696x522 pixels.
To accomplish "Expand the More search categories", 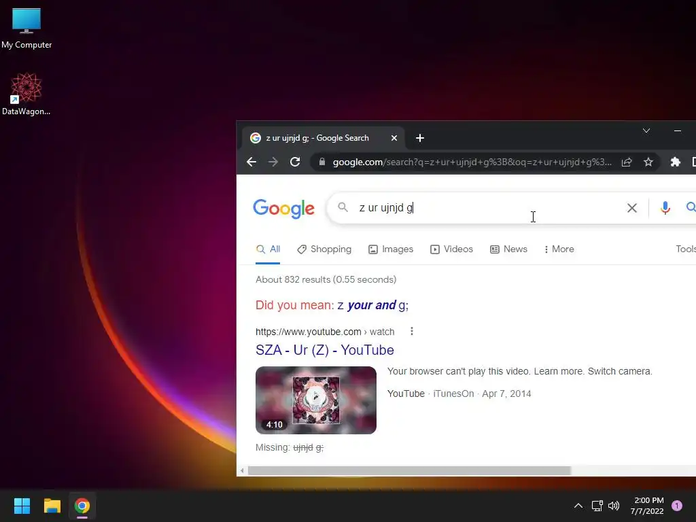I will tap(559, 249).
